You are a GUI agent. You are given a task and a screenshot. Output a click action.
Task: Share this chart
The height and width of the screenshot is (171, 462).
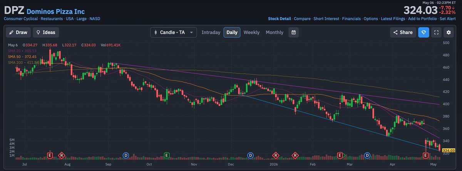(x=403, y=33)
